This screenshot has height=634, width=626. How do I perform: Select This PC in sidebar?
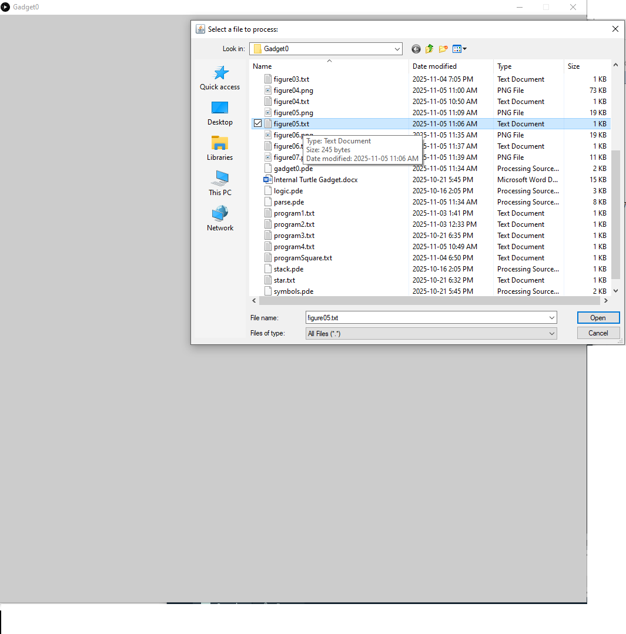coord(220,183)
